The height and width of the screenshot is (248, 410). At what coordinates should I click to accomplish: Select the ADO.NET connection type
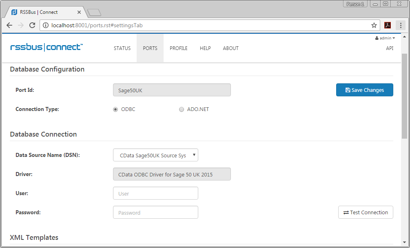coord(182,109)
